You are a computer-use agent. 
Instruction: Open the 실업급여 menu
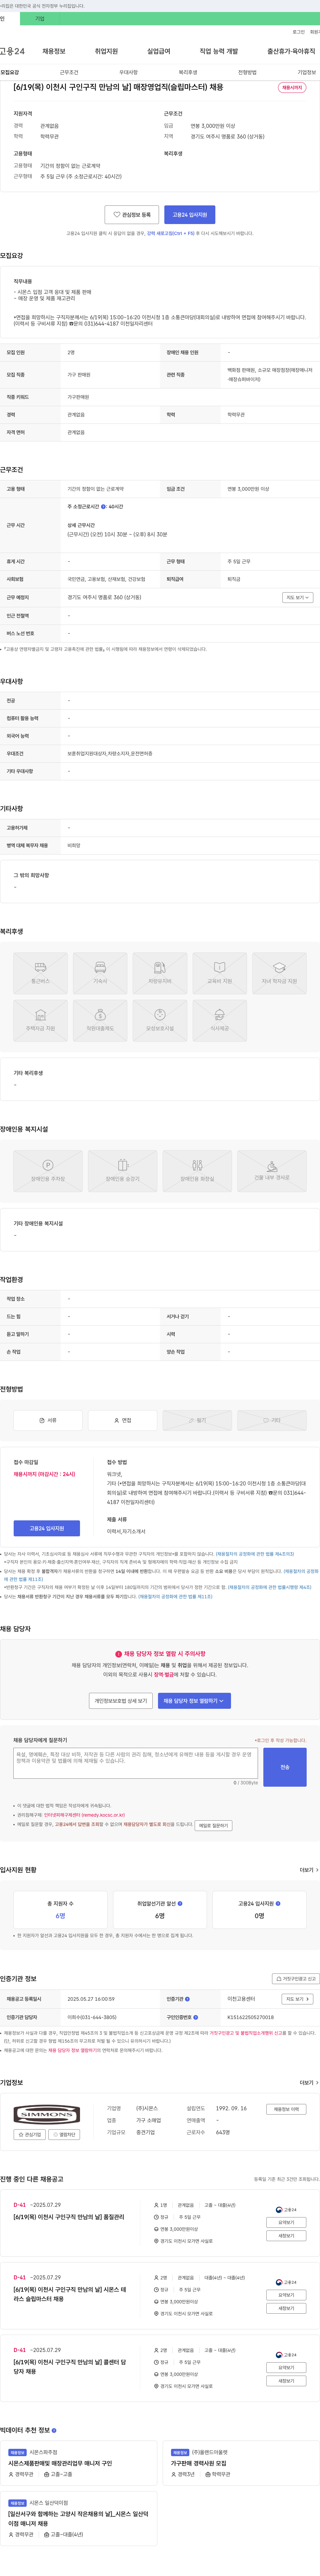coord(159,51)
